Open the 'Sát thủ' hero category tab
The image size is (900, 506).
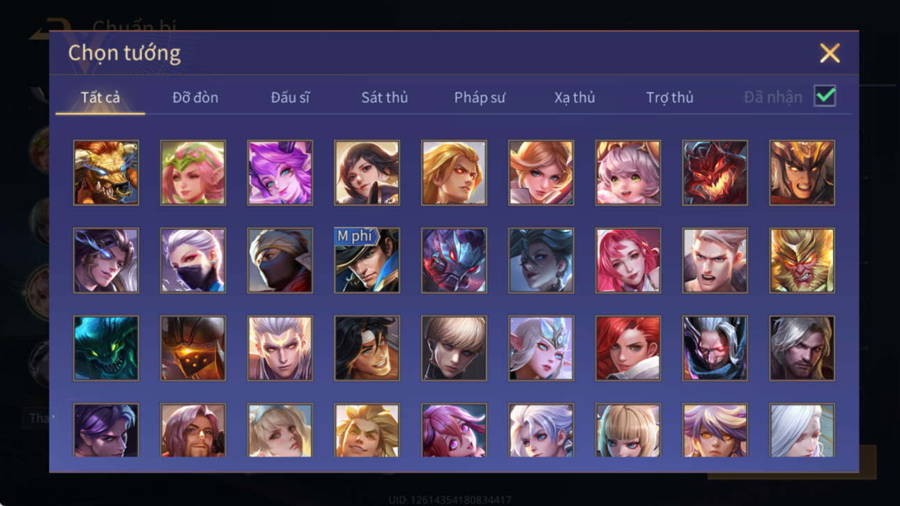click(384, 98)
